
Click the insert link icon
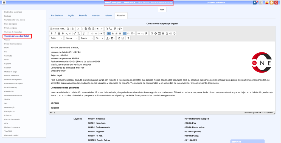(139, 33)
